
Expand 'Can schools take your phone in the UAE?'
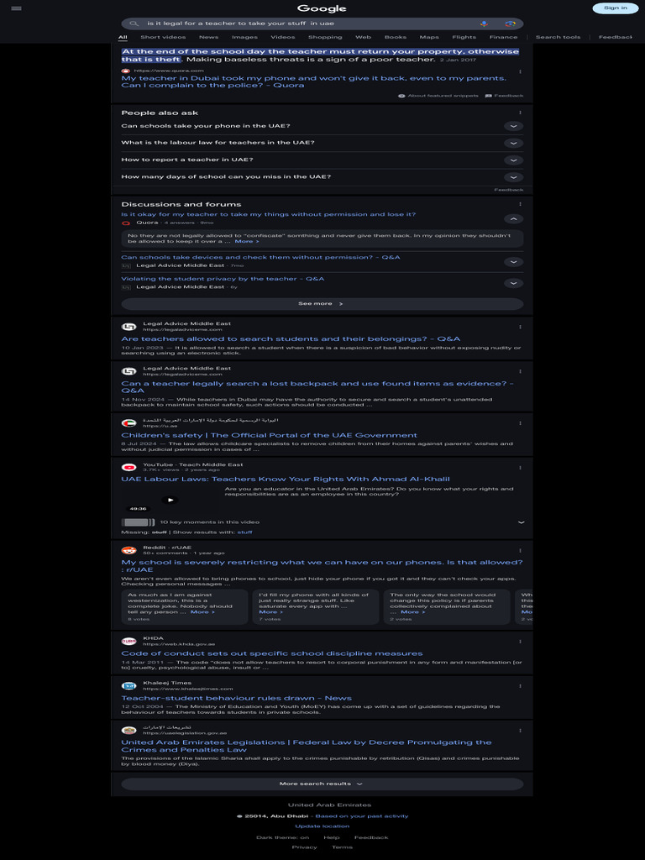point(322,126)
